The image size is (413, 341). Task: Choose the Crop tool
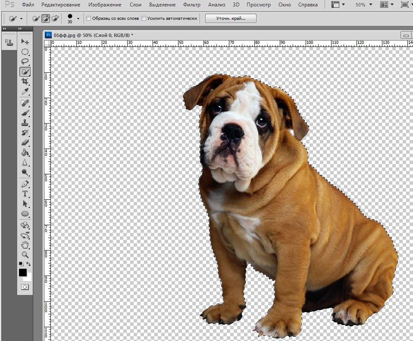(25, 81)
